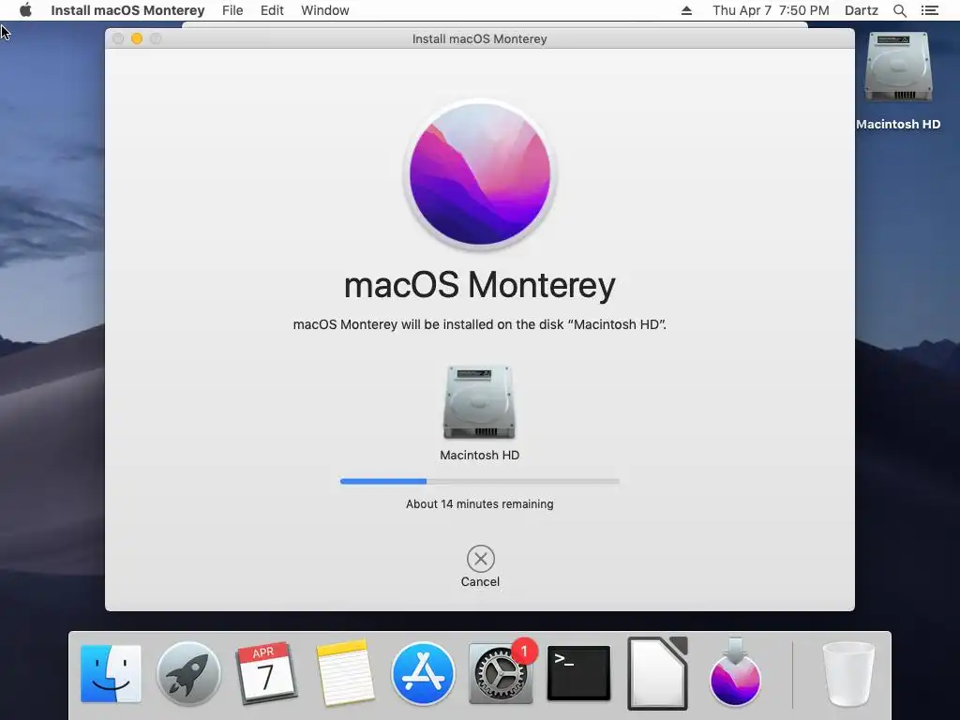Click the "About 14 minutes remaining" text
Image resolution: width=960 pixels, height=720 pixels.
479,503
